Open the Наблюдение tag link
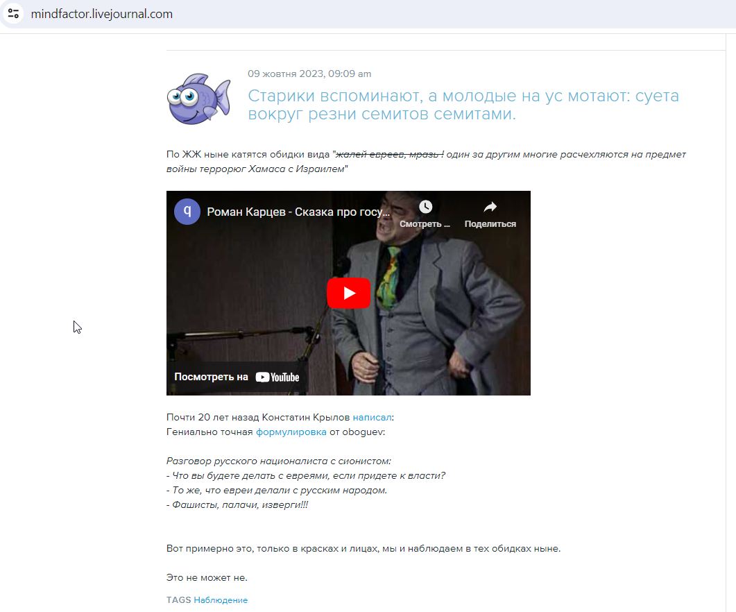Viewport: 736px width, 612px height. (x=221, y=600)
